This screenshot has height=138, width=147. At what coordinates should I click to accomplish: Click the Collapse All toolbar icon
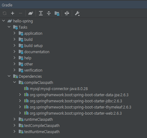(49, 13)
